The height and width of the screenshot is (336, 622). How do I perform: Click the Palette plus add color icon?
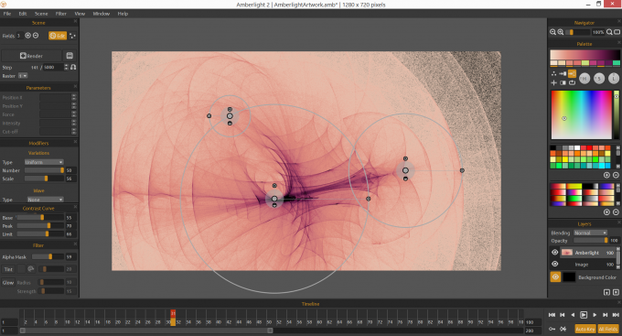click(553, 82)
